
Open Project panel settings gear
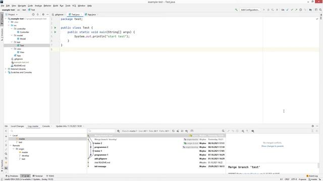coord(43,15)
